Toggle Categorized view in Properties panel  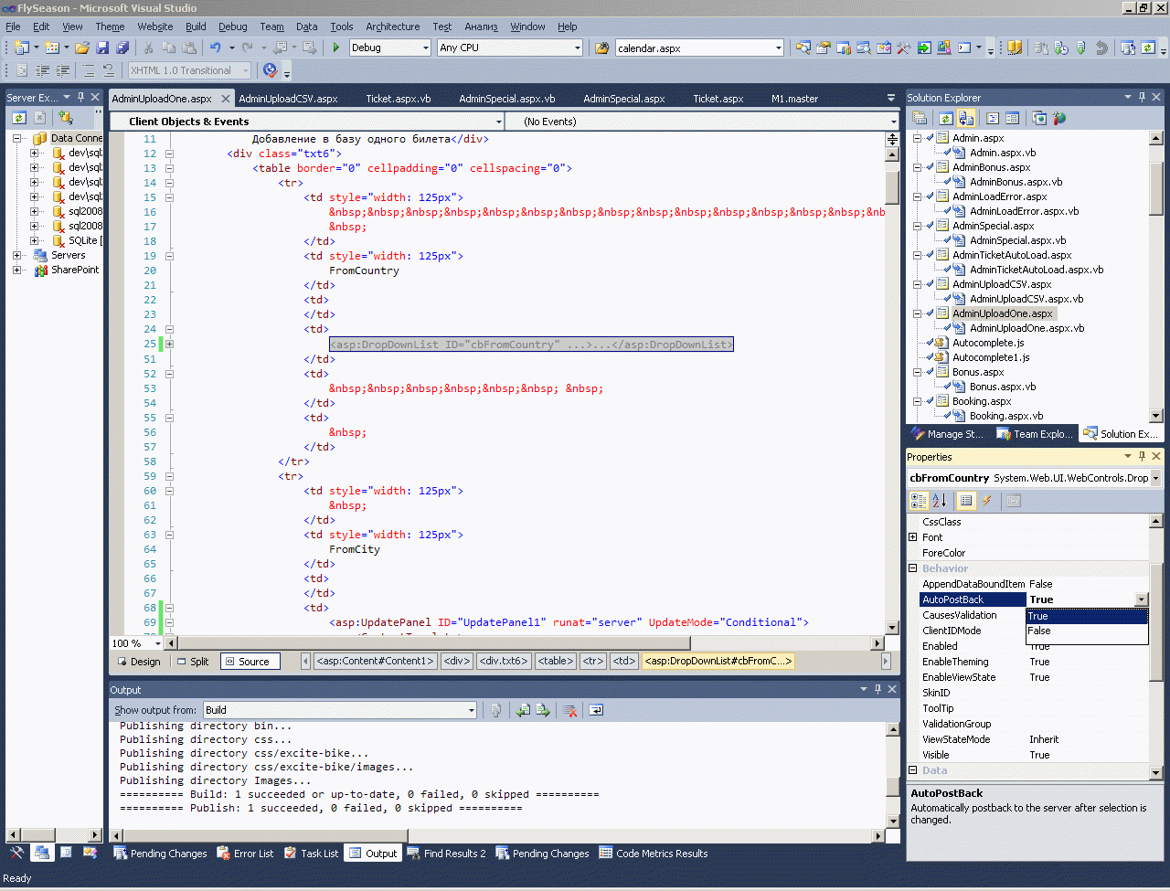point(919,501)
